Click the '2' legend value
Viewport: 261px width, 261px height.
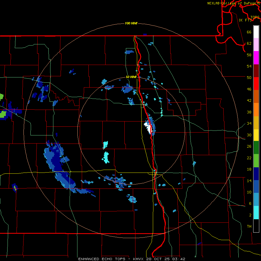click(250, 215)
